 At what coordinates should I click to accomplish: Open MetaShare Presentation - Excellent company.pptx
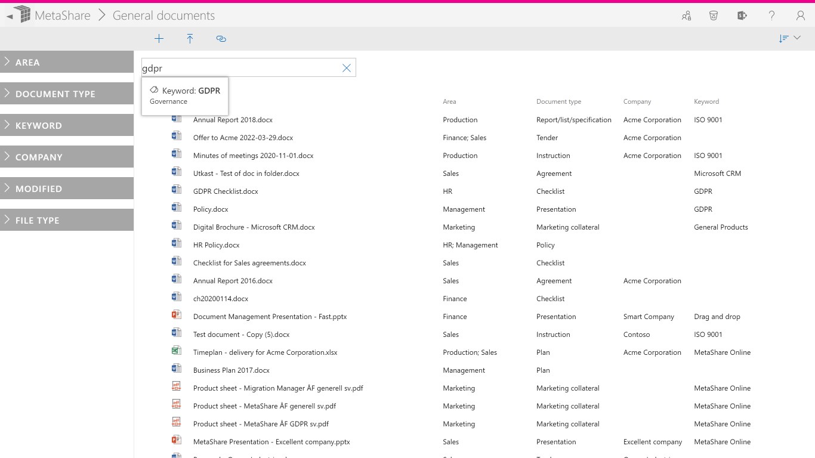pyautogui.click(x=271, y=442)
